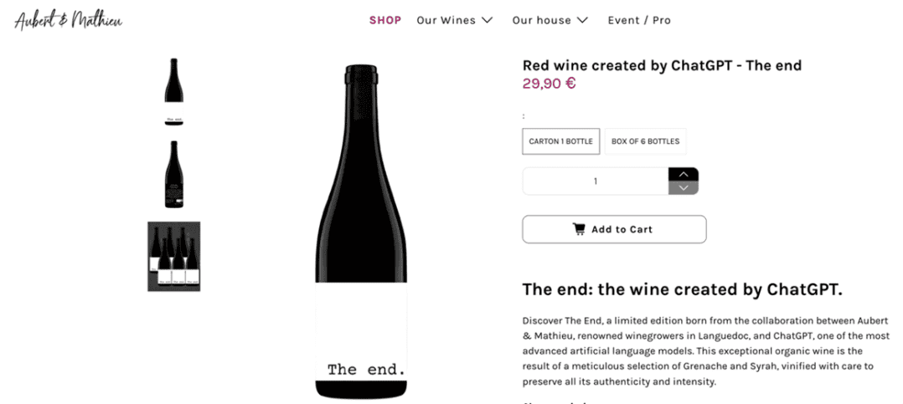Select the Box of 6 Bottles option
903x404 pixels.
pyautogui.click(x=645, y=141)
